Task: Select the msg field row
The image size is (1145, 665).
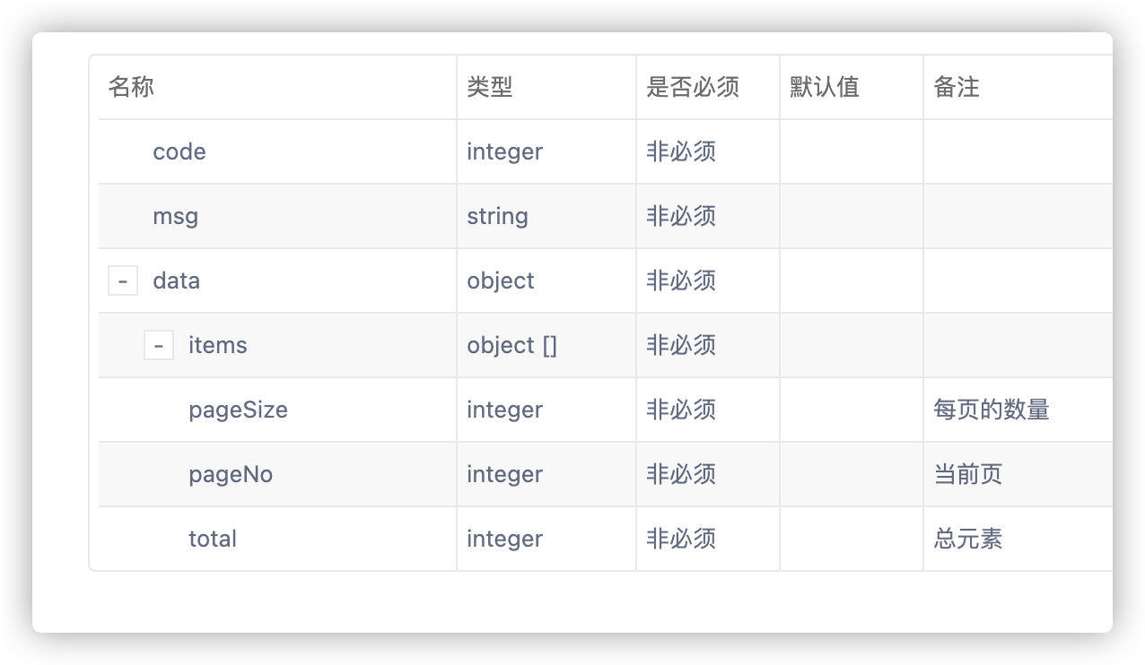Action: pyautogui.click(x=175, y=216)
